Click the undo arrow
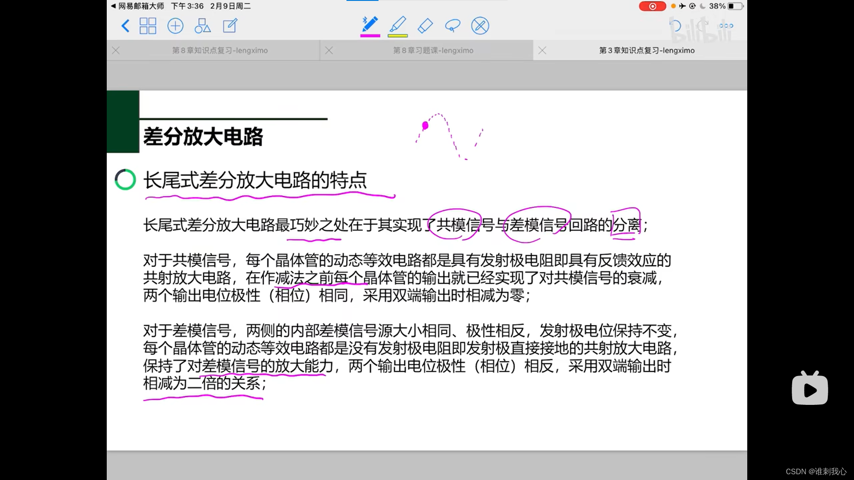This screenshot has height=480, width=854. click(675, 26)
